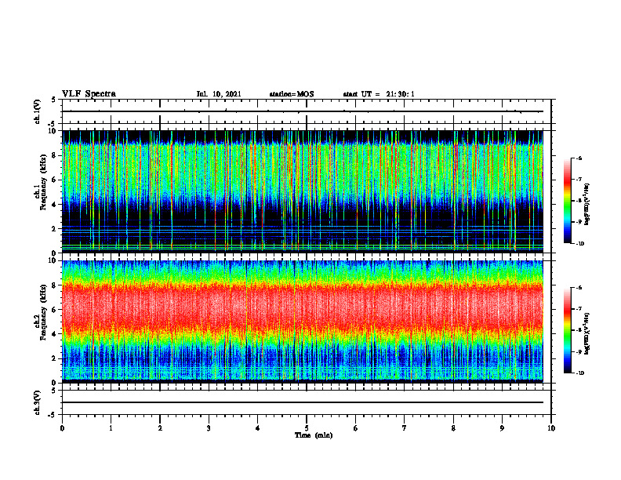Click time axis tick label "4"
The image size is (621, 480).
click(x=258, y=428)
